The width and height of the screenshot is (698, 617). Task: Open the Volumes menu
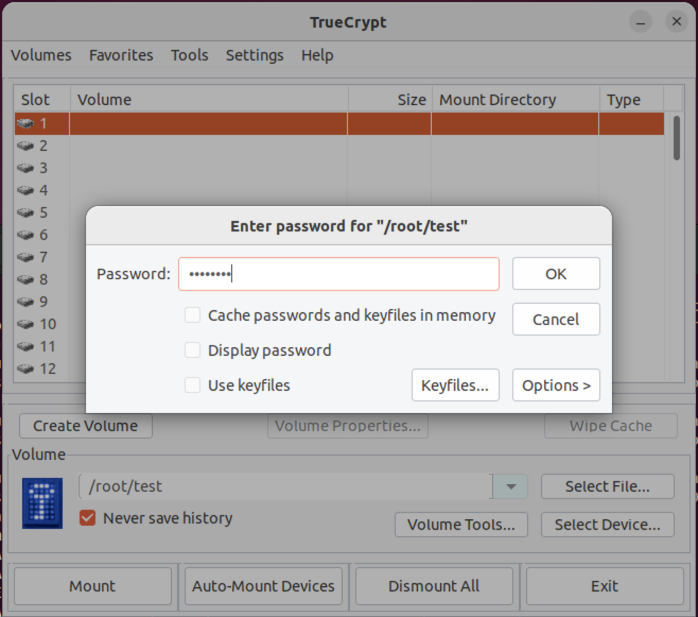41,55
